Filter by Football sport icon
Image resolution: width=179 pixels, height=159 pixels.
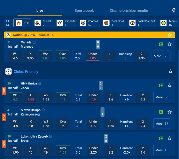[x=83, y=23]
